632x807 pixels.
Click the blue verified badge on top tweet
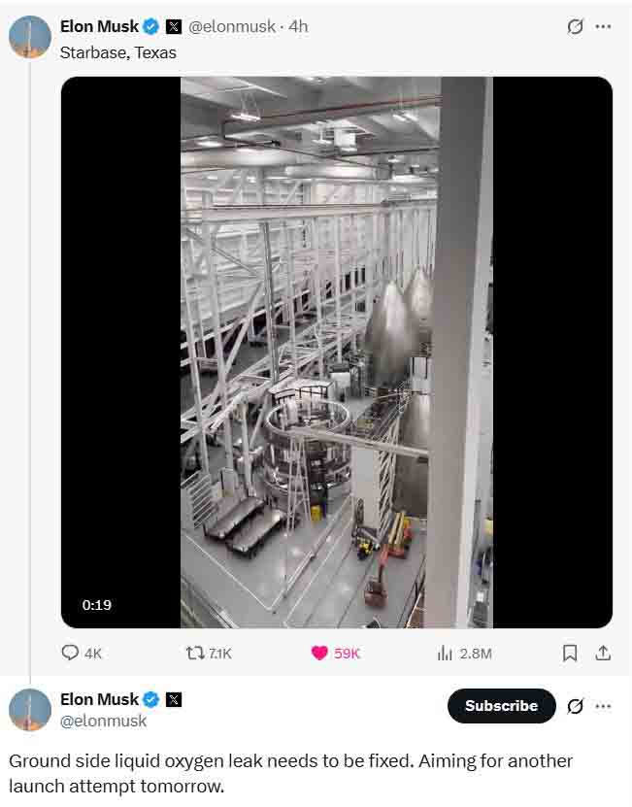[150, 26]
